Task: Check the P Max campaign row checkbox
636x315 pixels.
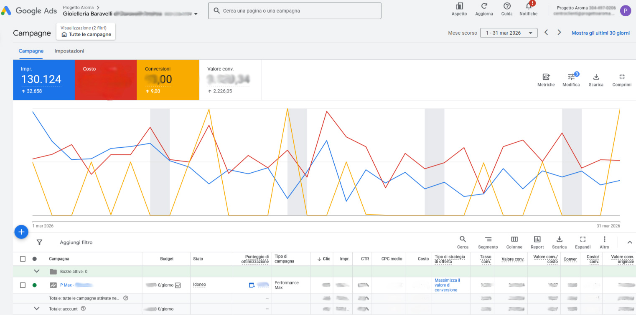Action: coord(23,285)
